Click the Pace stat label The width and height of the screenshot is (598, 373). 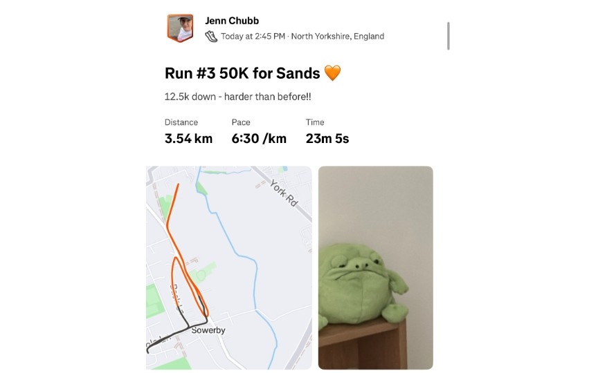click(x=241, y=122)
